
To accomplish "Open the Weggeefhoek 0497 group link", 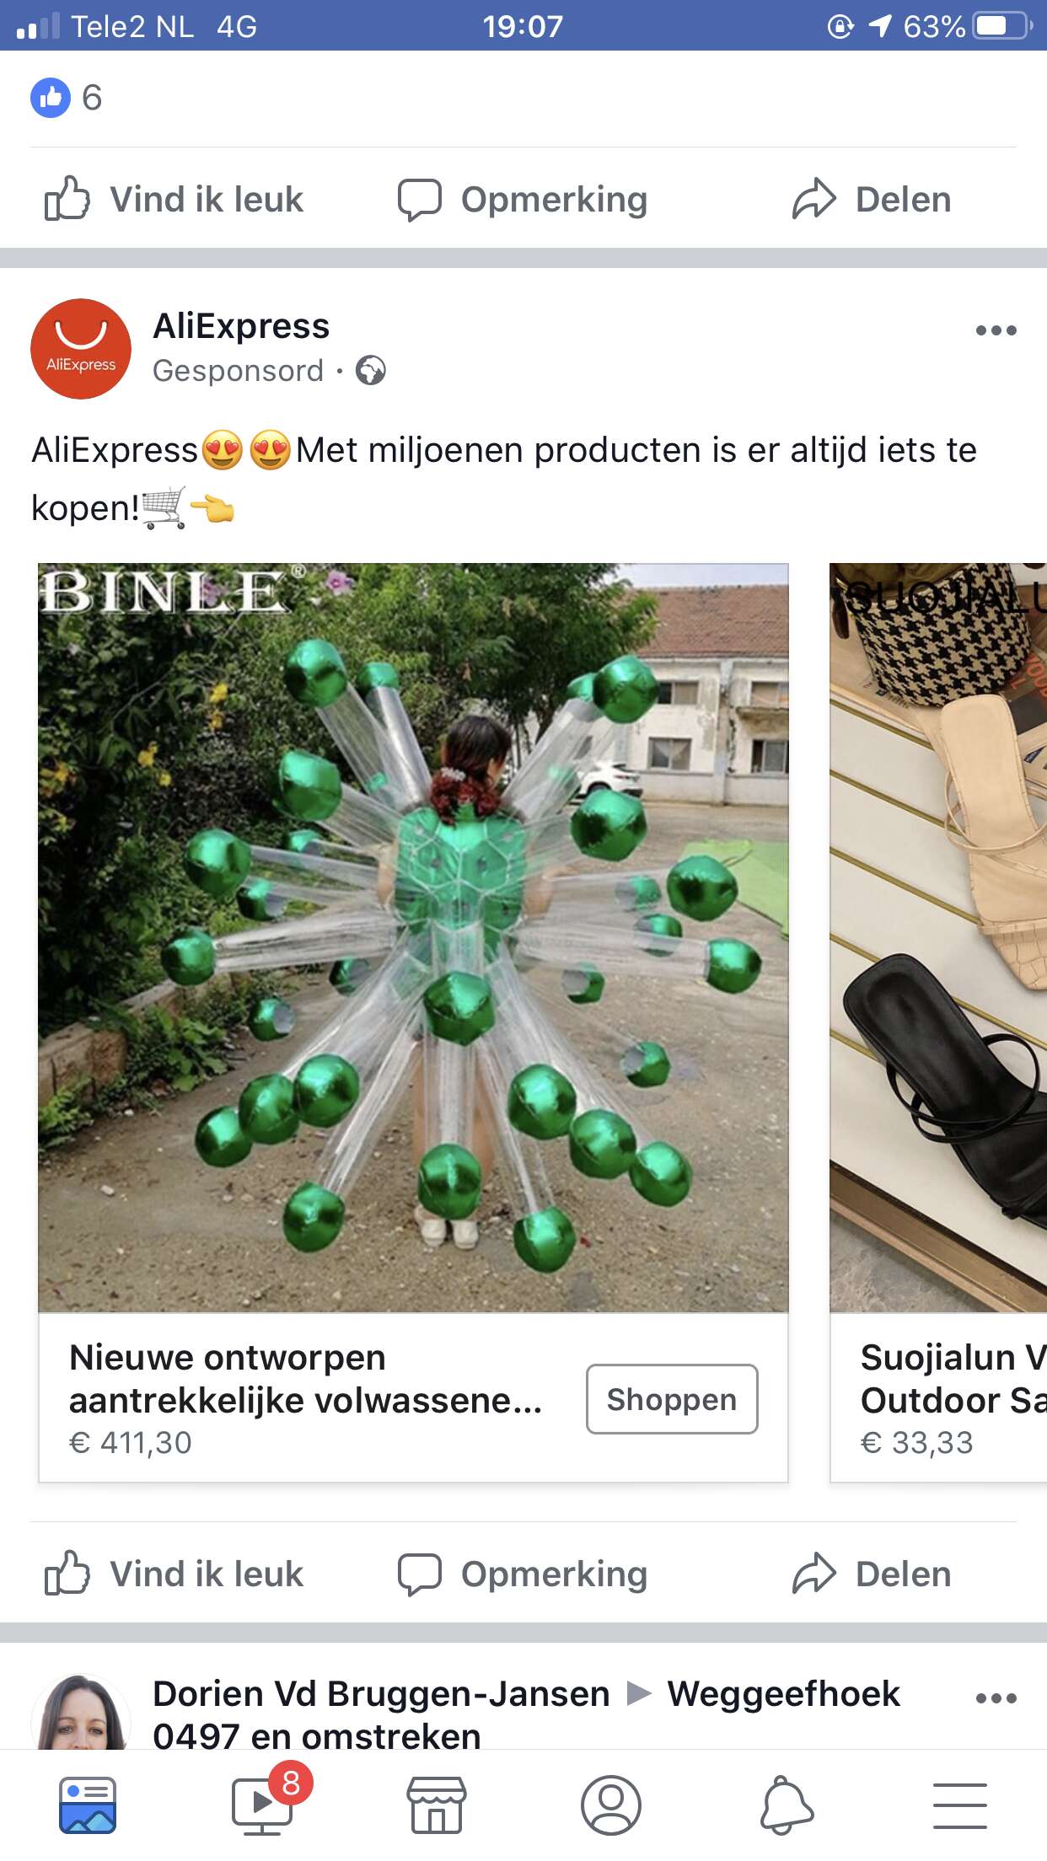I will point(527,1715).
